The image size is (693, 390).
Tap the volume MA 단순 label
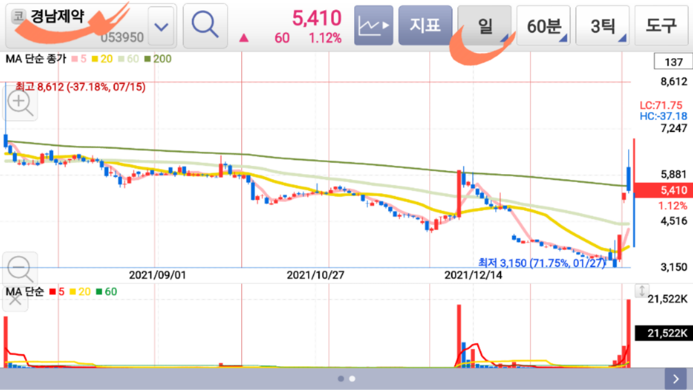coord(25,292)
